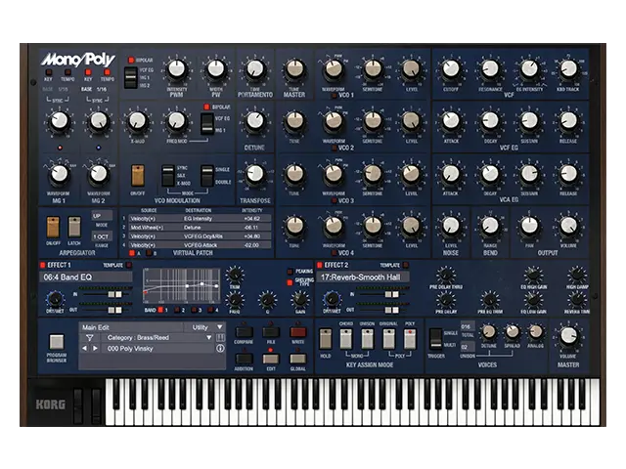
Task: Click the VCF Cutoff knob
Action: click(451, 69)
